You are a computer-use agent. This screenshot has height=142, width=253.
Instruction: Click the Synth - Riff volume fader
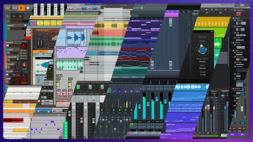(x=81, y=120)
